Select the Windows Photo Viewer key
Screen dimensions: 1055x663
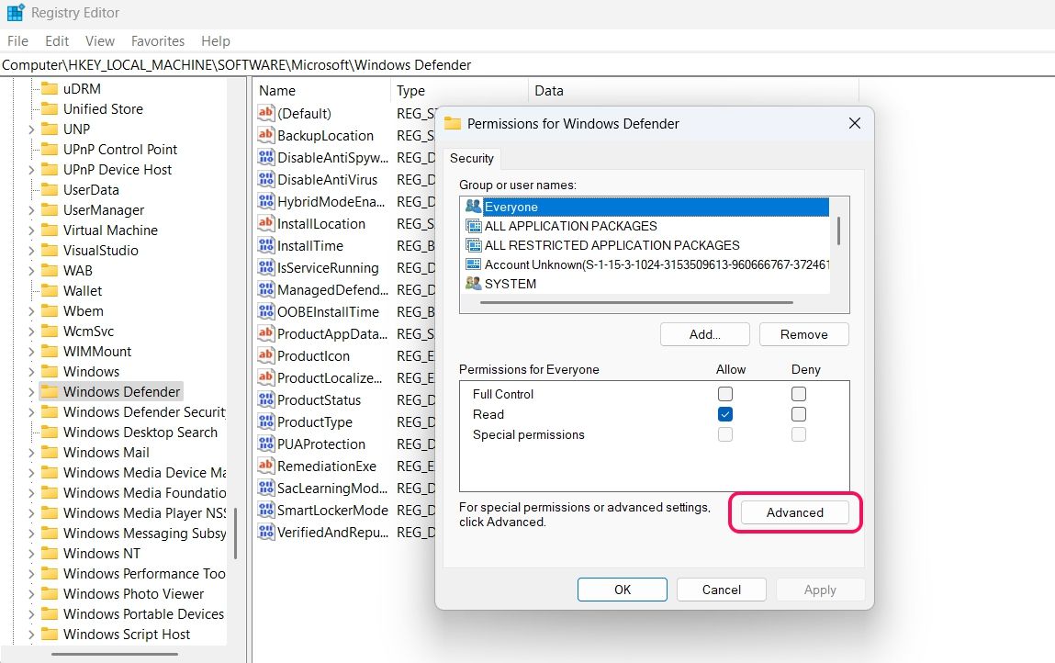point(133,594)
